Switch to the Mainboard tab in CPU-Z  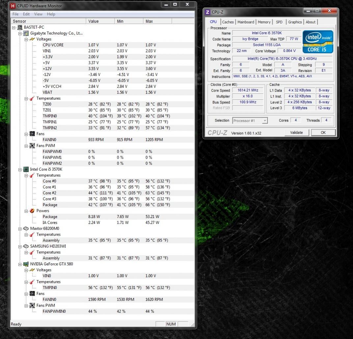(246, 22)
